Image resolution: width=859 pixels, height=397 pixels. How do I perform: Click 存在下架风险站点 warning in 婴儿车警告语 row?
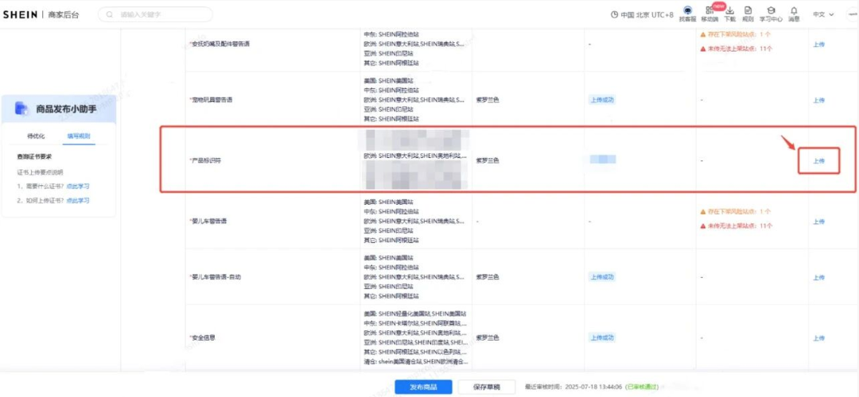pos(740,212)
